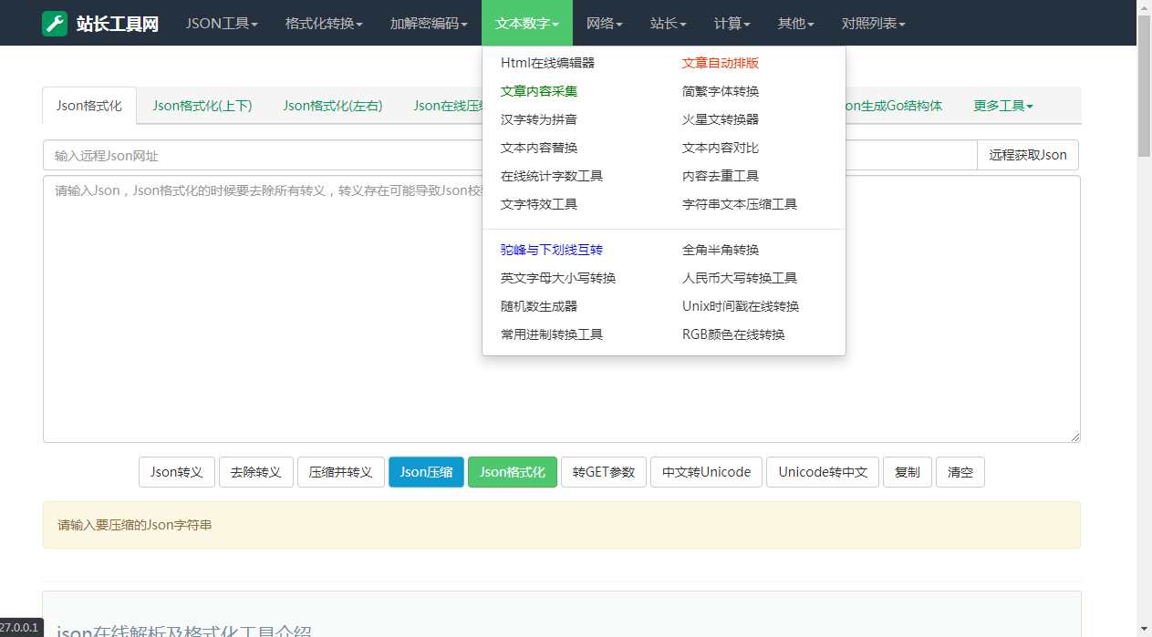Switch to the Json格式化(左右) tab

pos(332,105)
